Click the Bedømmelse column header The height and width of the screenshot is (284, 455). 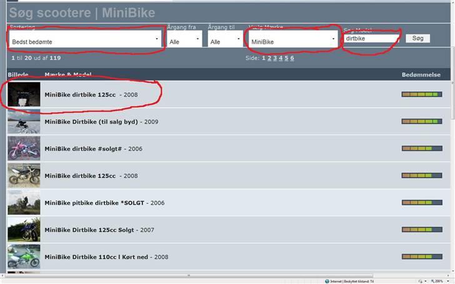point(421,75)
